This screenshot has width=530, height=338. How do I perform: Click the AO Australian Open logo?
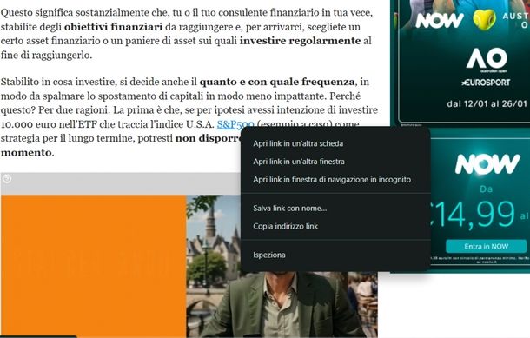(487, 59)
